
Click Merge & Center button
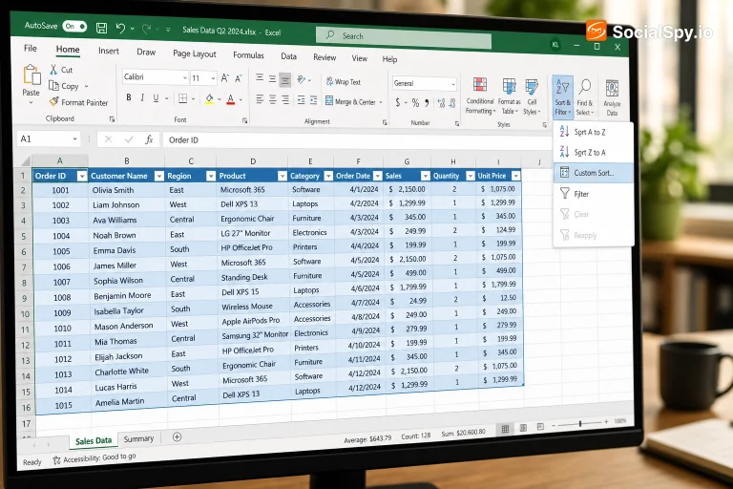354,101
